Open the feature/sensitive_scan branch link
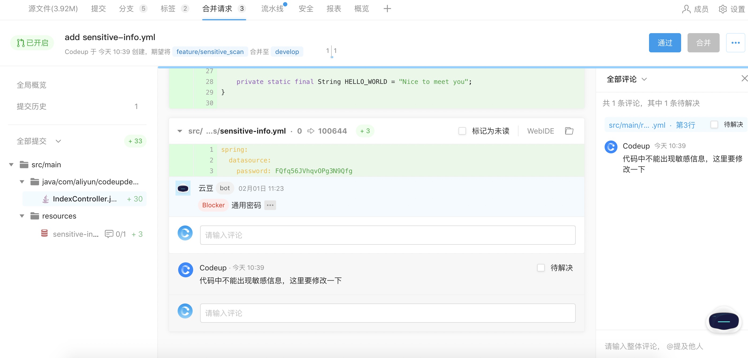Screen dimensions: 748x358 [210, 52]
